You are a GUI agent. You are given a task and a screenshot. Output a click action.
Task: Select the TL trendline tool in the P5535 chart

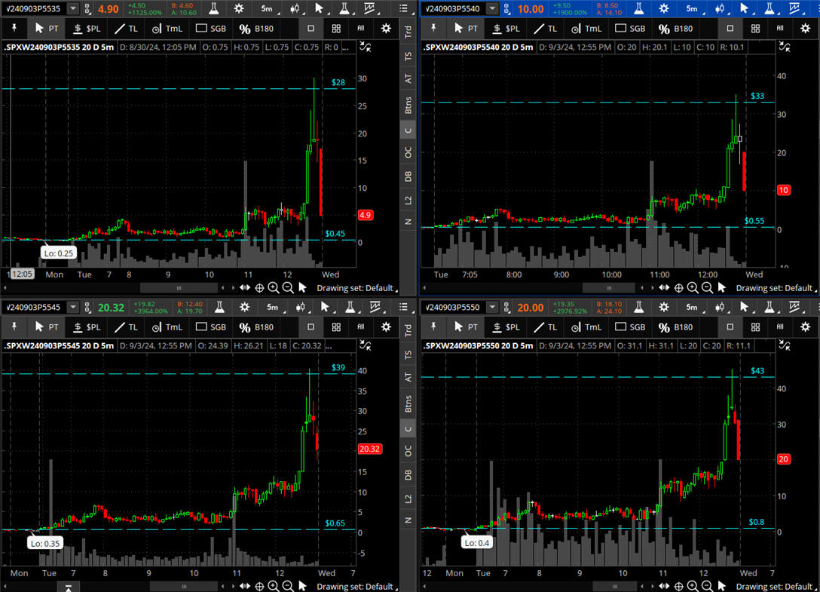124,28
